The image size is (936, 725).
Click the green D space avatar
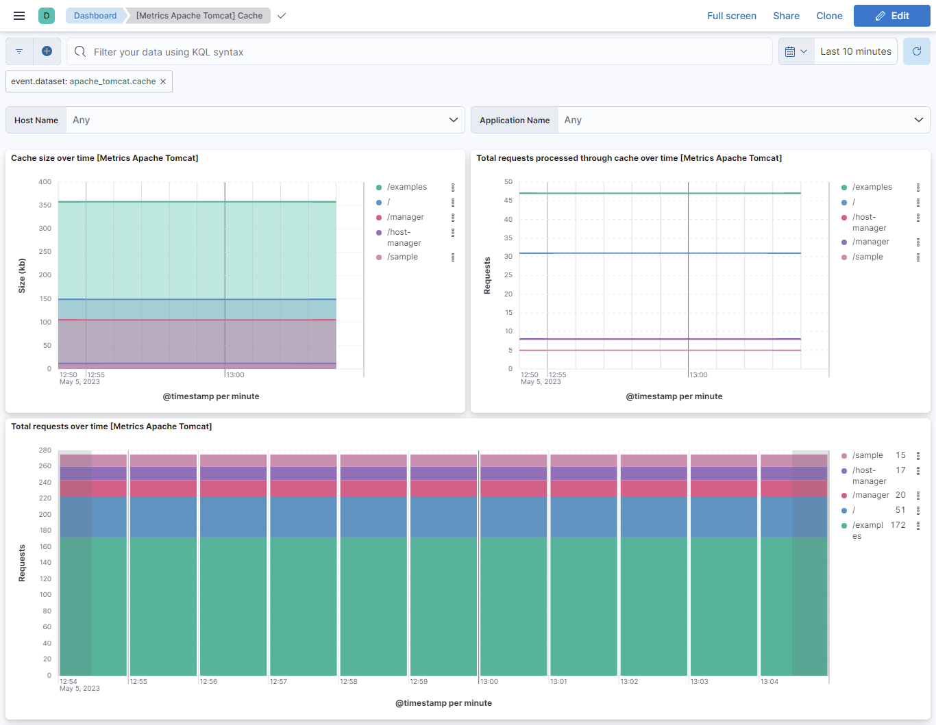[x=47, y=16]
